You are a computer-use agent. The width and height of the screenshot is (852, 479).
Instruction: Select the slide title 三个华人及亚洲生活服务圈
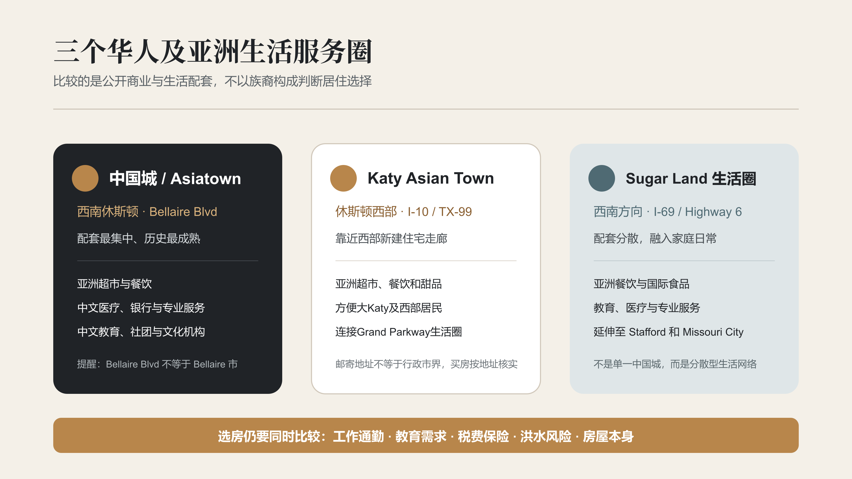click(x=213, y=51)
